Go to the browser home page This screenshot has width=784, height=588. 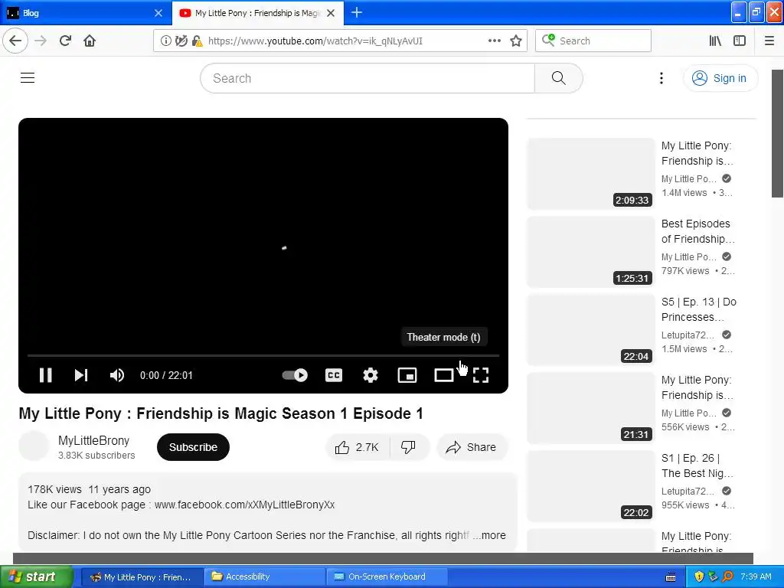pos(90,41)
